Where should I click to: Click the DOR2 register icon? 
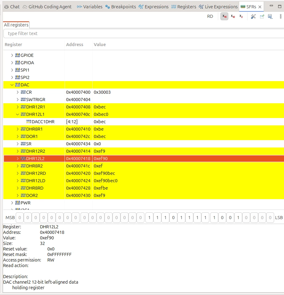23,195
